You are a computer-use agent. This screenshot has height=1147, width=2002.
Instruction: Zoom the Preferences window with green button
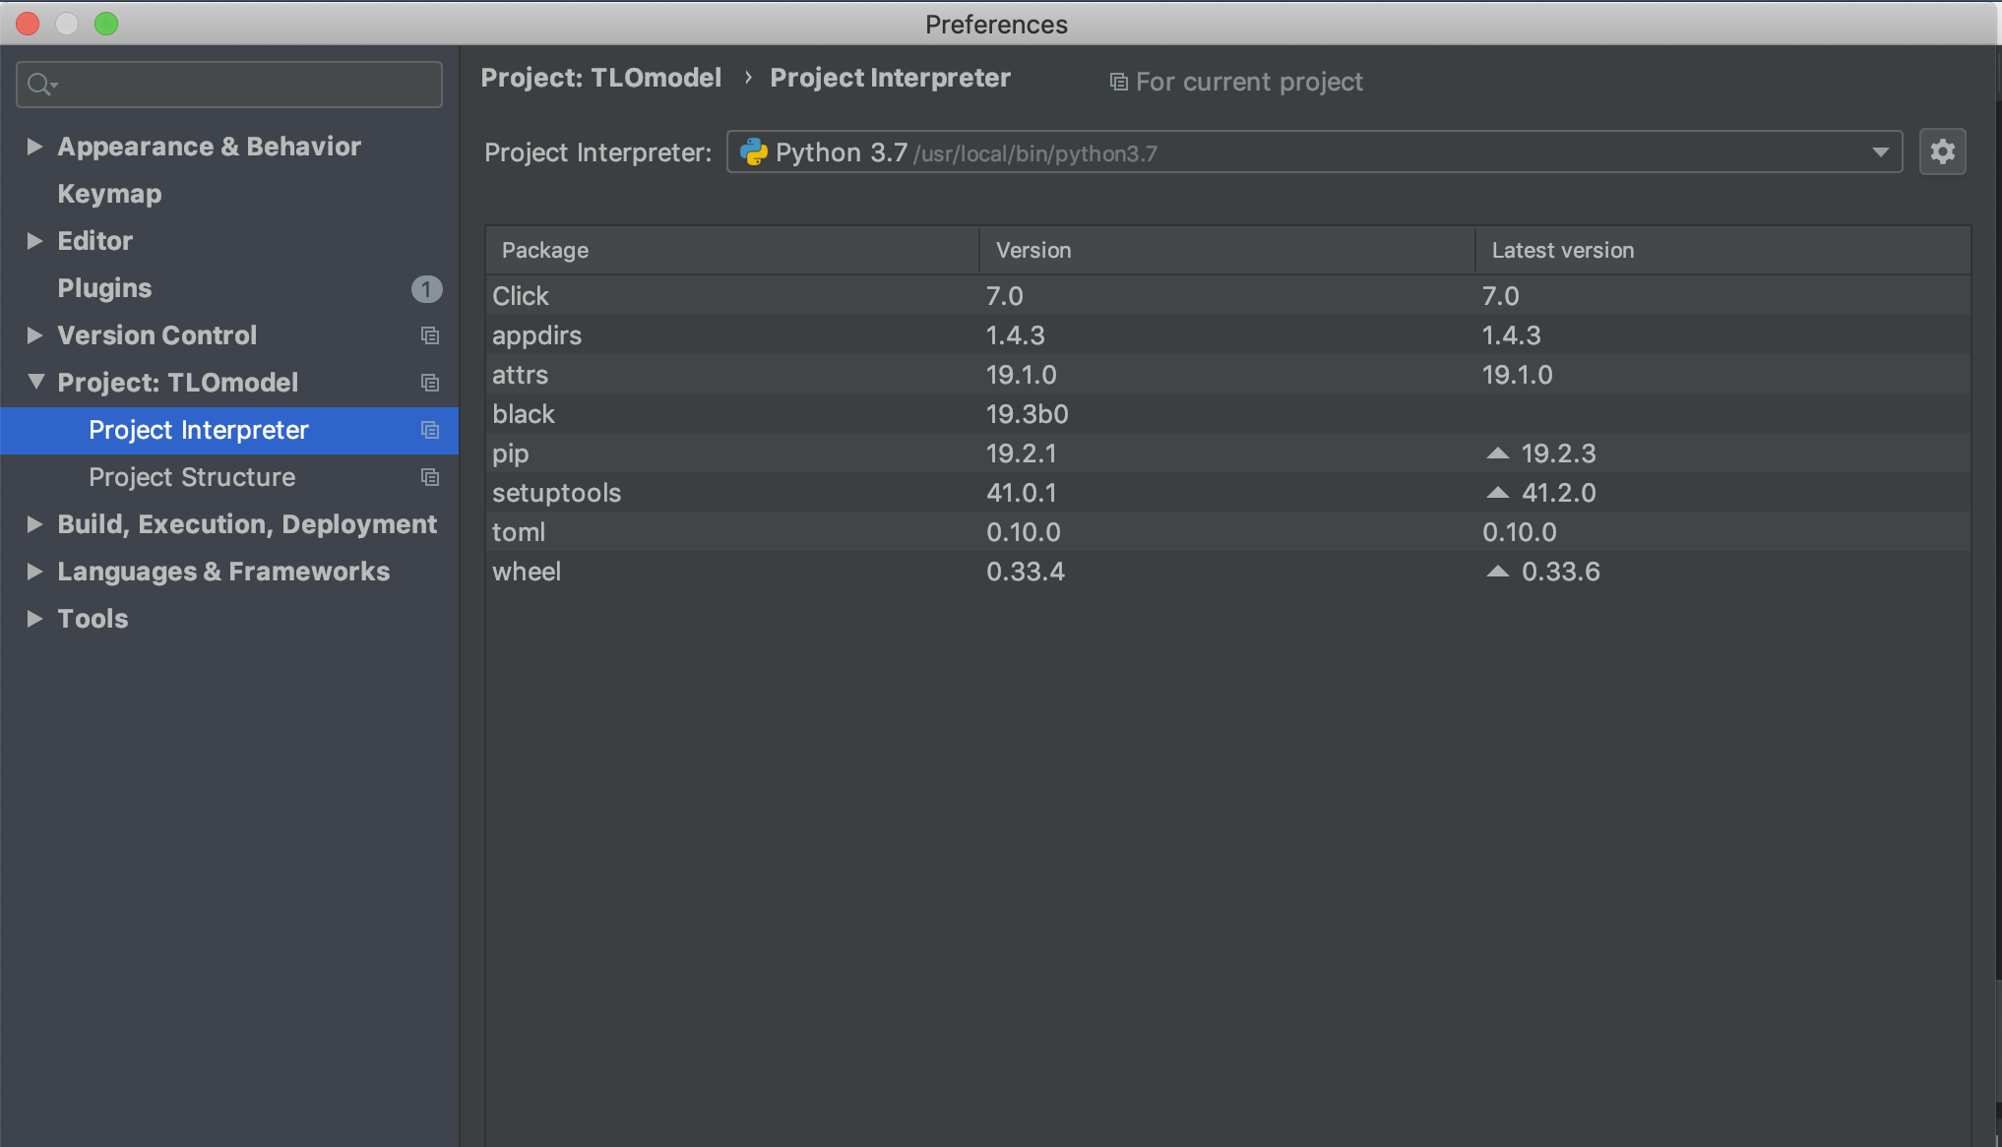106,24
